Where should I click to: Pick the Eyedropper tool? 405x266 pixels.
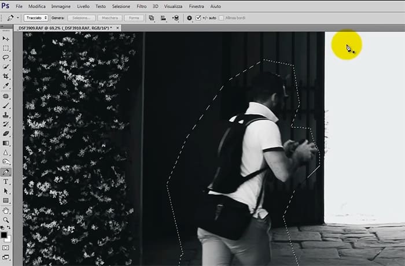tap(6, 86)
